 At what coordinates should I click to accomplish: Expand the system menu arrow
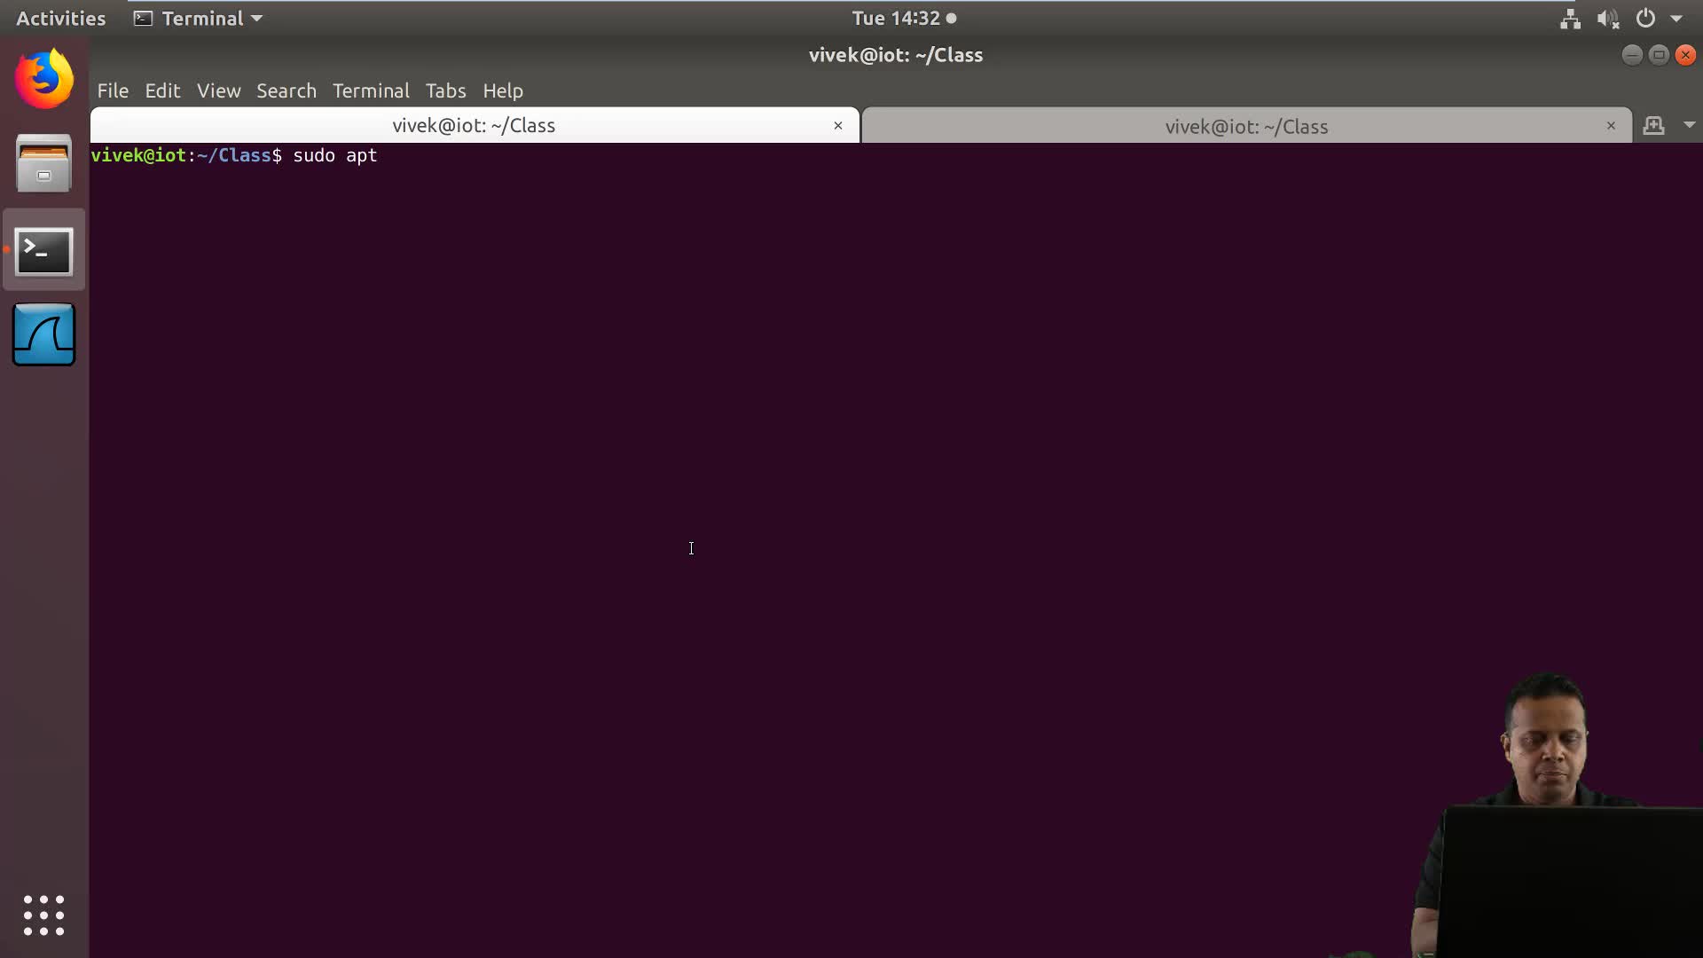[x=1676, y=19]
